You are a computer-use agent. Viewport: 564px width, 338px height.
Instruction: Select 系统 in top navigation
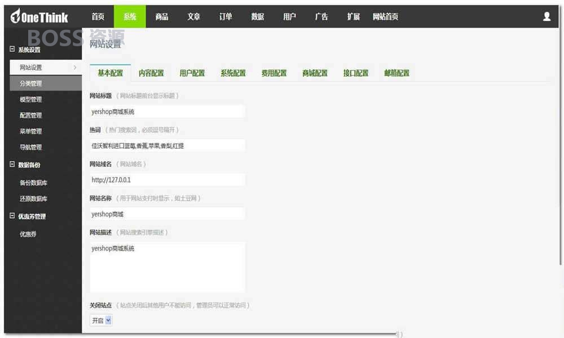click(x=130, y=16)
